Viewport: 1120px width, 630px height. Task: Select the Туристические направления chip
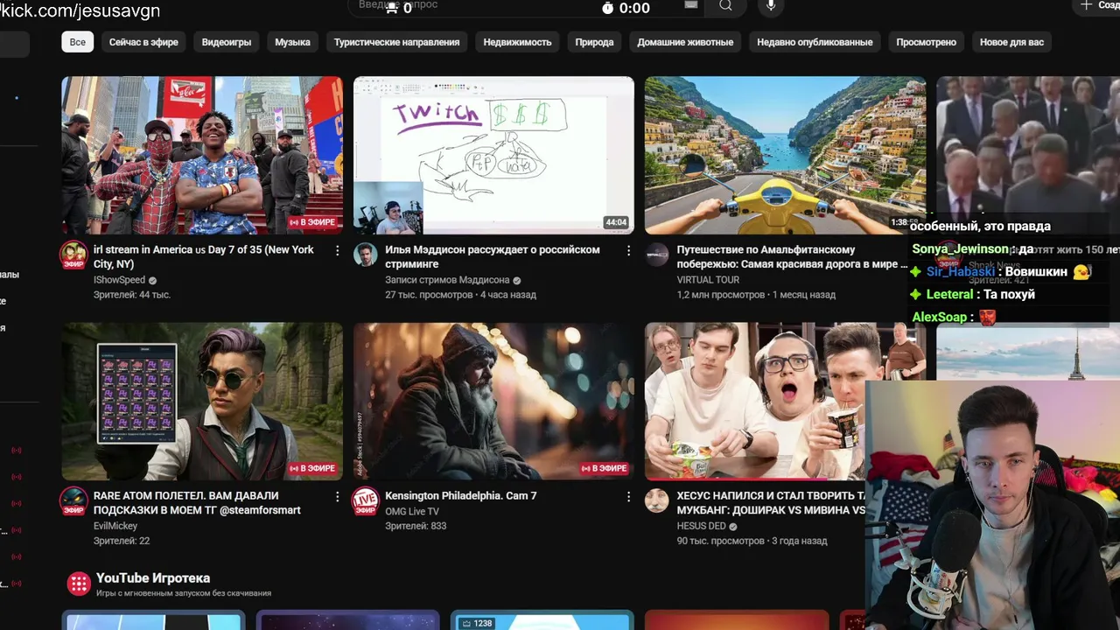tap(396, 42)
